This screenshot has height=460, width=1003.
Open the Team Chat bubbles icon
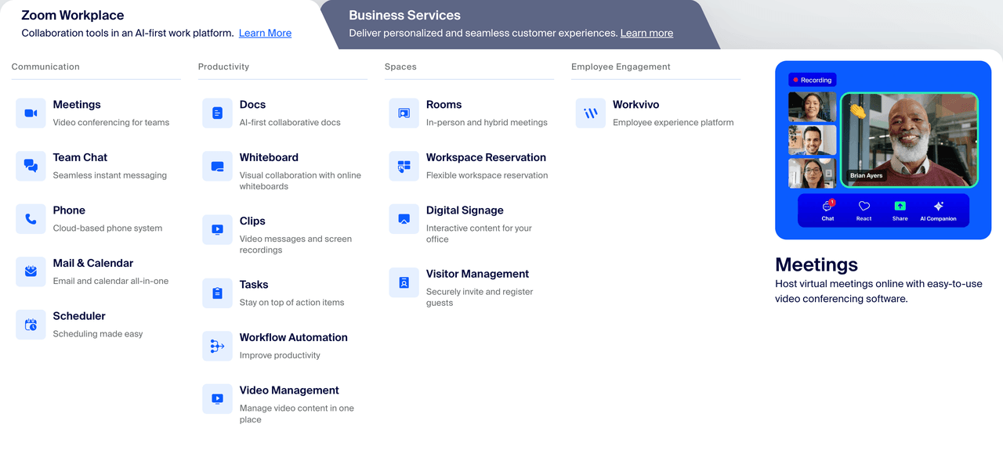(31, 166)
